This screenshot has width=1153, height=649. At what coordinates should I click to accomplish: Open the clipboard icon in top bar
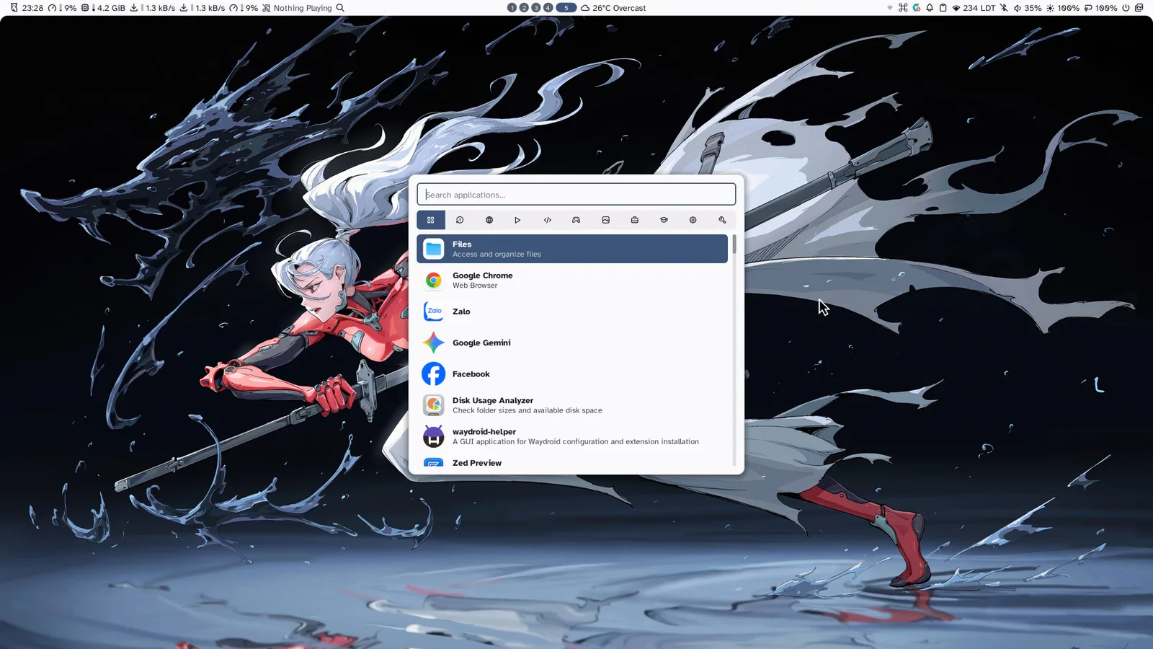(x=943, y=8)
